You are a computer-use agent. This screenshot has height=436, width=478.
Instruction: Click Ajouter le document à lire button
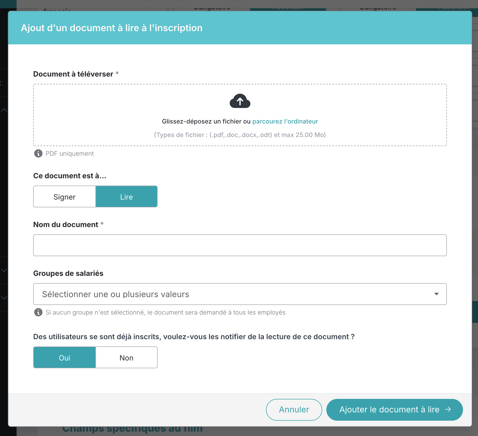[395, 410]
